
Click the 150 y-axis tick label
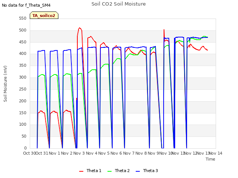pos(23,113)
